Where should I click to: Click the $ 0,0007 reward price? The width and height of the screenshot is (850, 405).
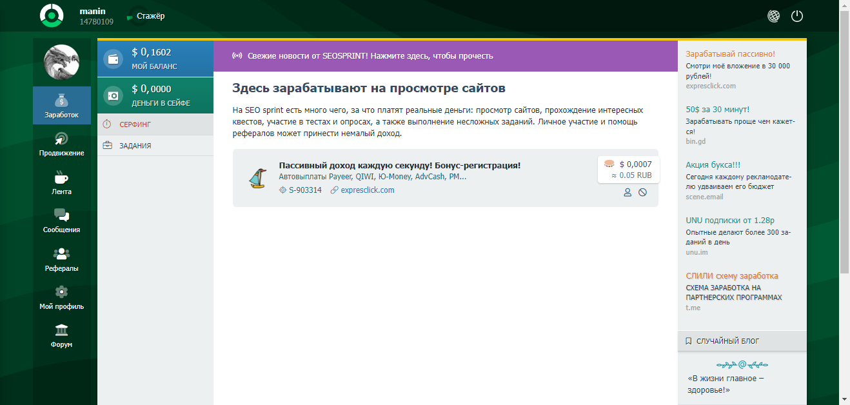coord(635,164)
